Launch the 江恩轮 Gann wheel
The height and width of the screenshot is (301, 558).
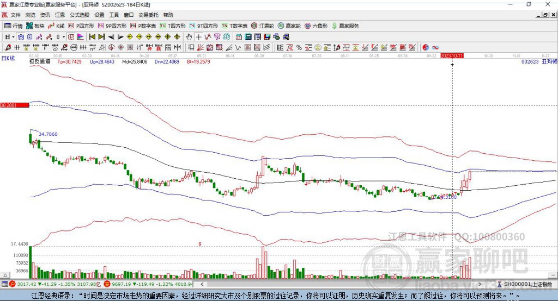(263, 26)
